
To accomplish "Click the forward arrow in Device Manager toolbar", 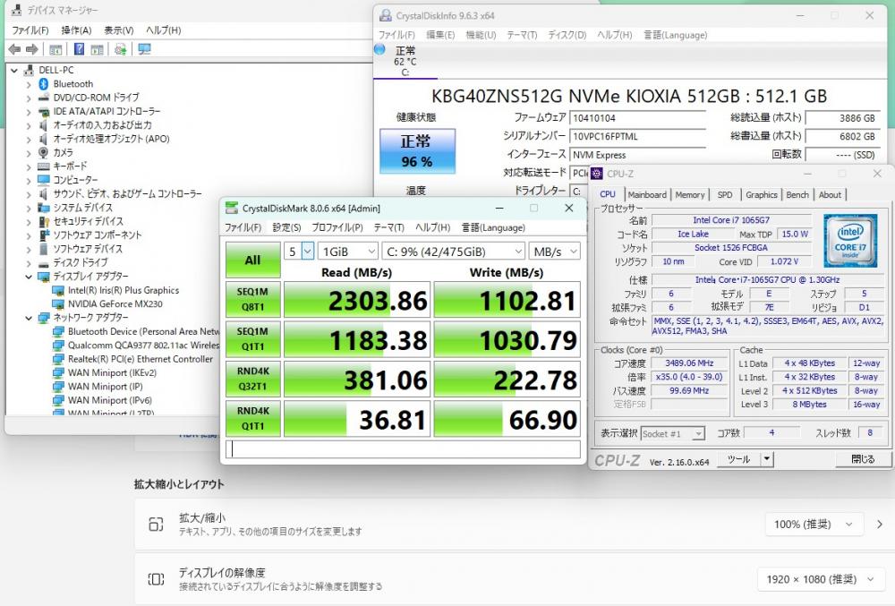I will point(32,49).
